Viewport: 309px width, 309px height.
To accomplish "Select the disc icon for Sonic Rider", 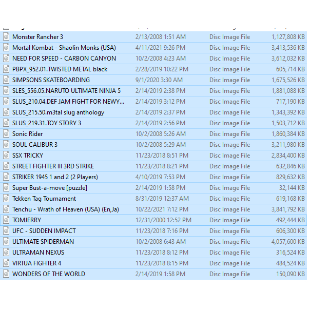I will [6, 134].
